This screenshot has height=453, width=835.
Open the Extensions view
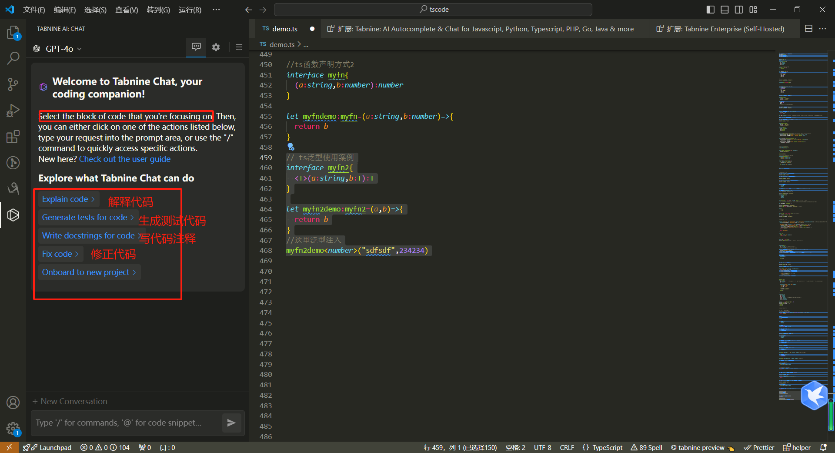point(13,137)
